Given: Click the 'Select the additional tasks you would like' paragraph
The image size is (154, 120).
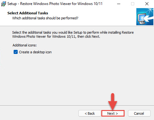Looking at the screenshot, I should (x=73, y=34).
